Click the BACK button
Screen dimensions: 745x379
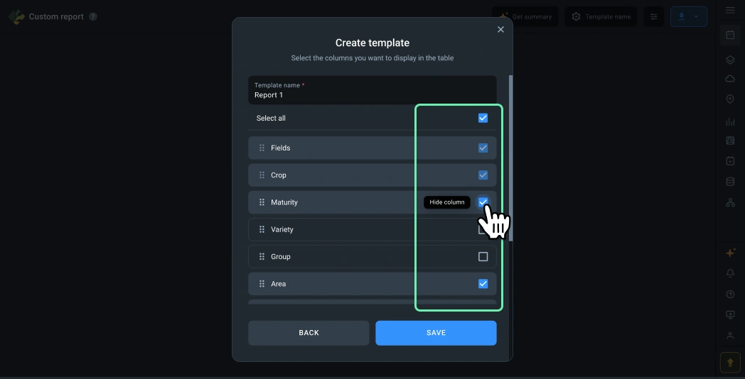(309, 333)
